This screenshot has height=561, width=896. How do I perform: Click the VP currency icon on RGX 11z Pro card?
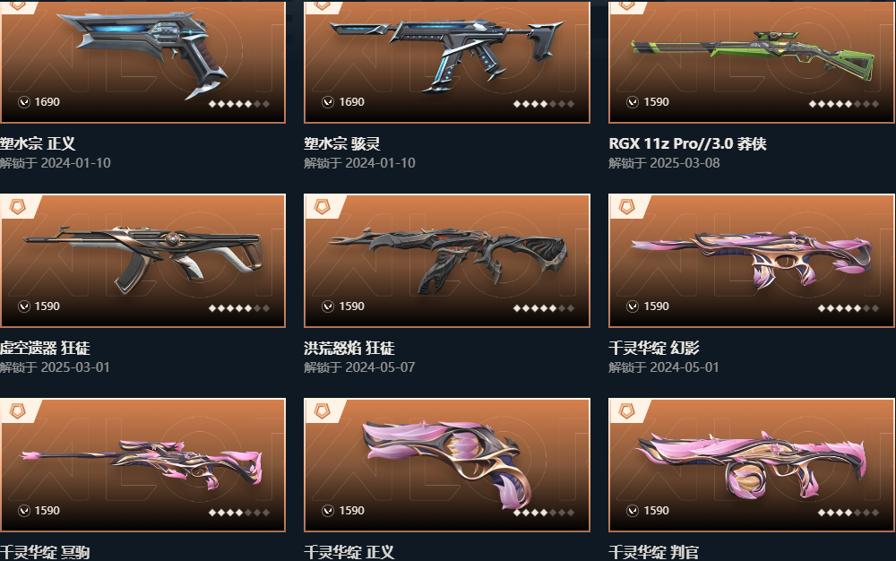(x=633, y=102)
